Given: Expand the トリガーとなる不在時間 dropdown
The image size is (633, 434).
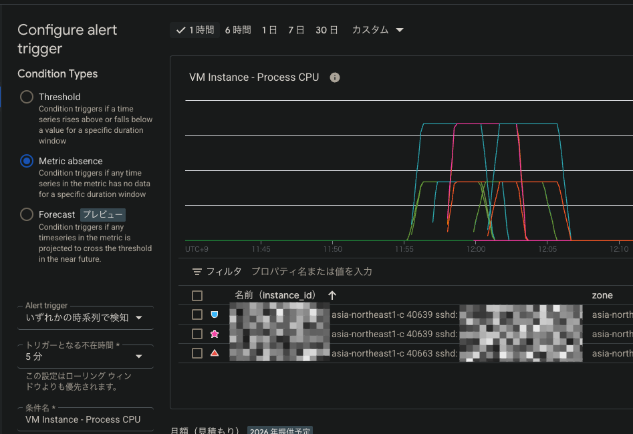Looking at the screenshot, I should (x=85, y=357).
